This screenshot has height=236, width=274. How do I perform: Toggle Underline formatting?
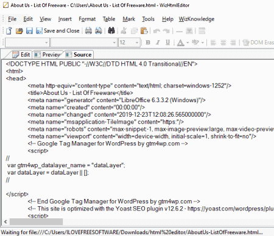pyautogui.click(x=167, y=43)
